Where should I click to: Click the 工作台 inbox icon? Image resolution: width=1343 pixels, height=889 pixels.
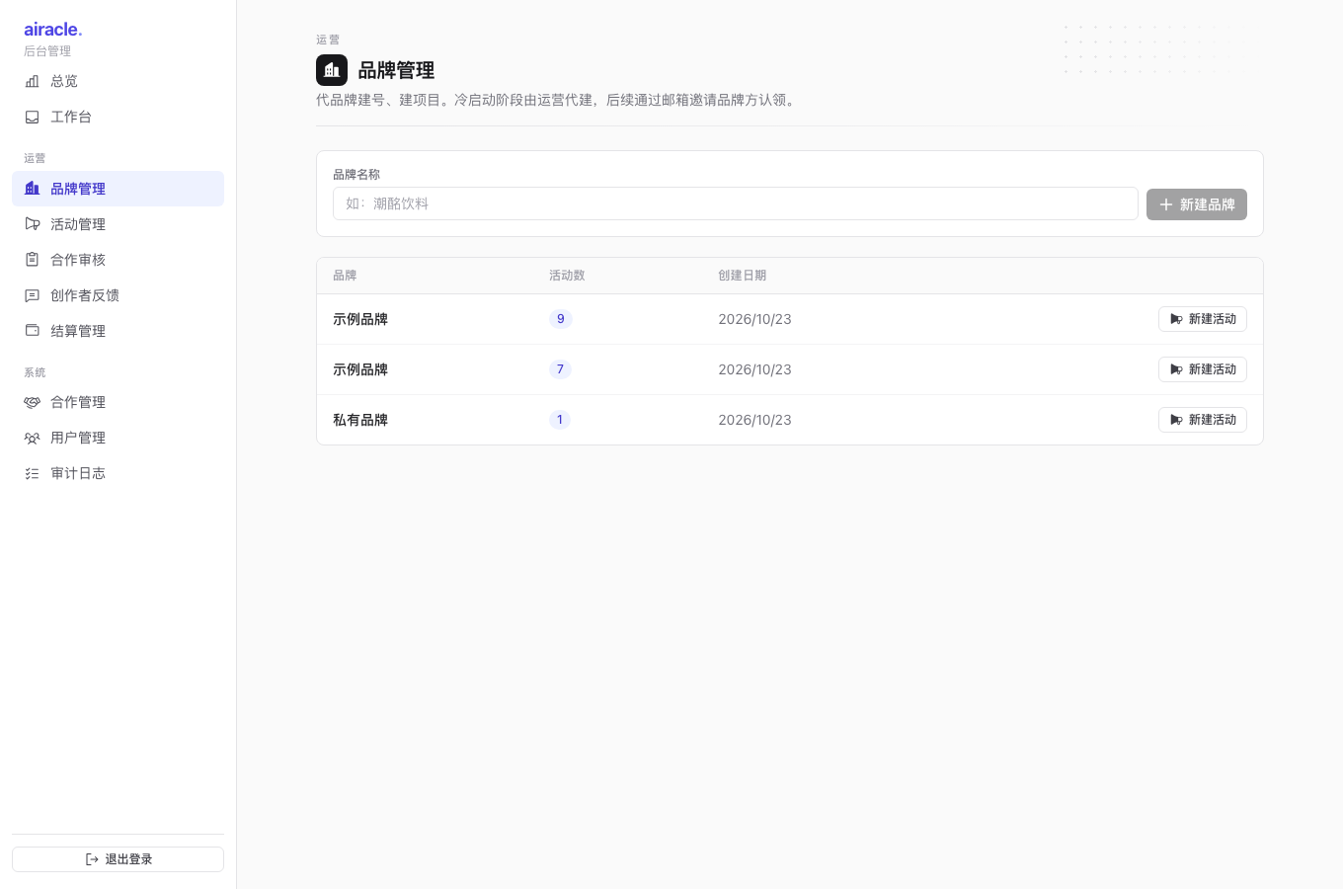click(32, 117)
